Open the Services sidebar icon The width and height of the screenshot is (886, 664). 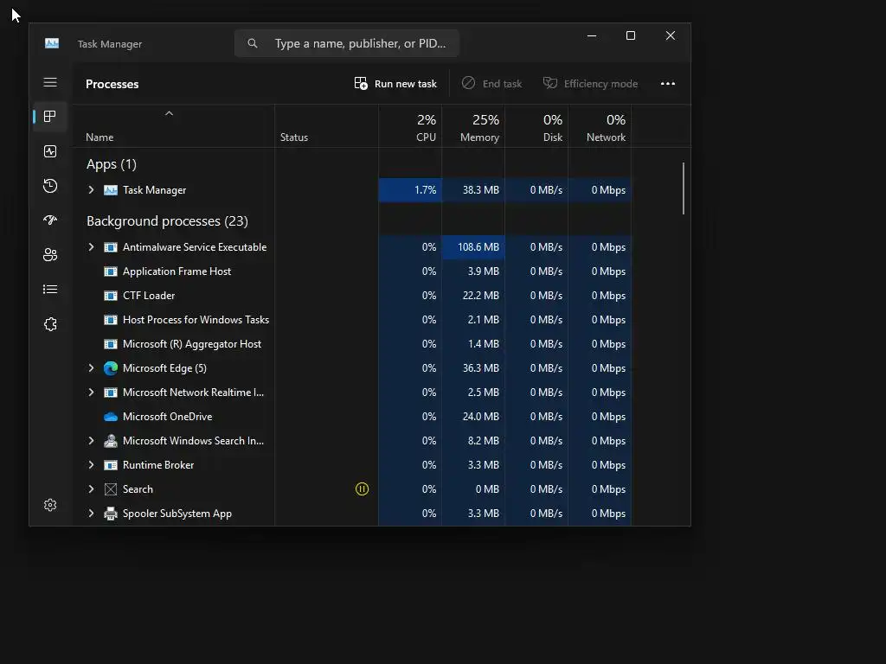49,324
